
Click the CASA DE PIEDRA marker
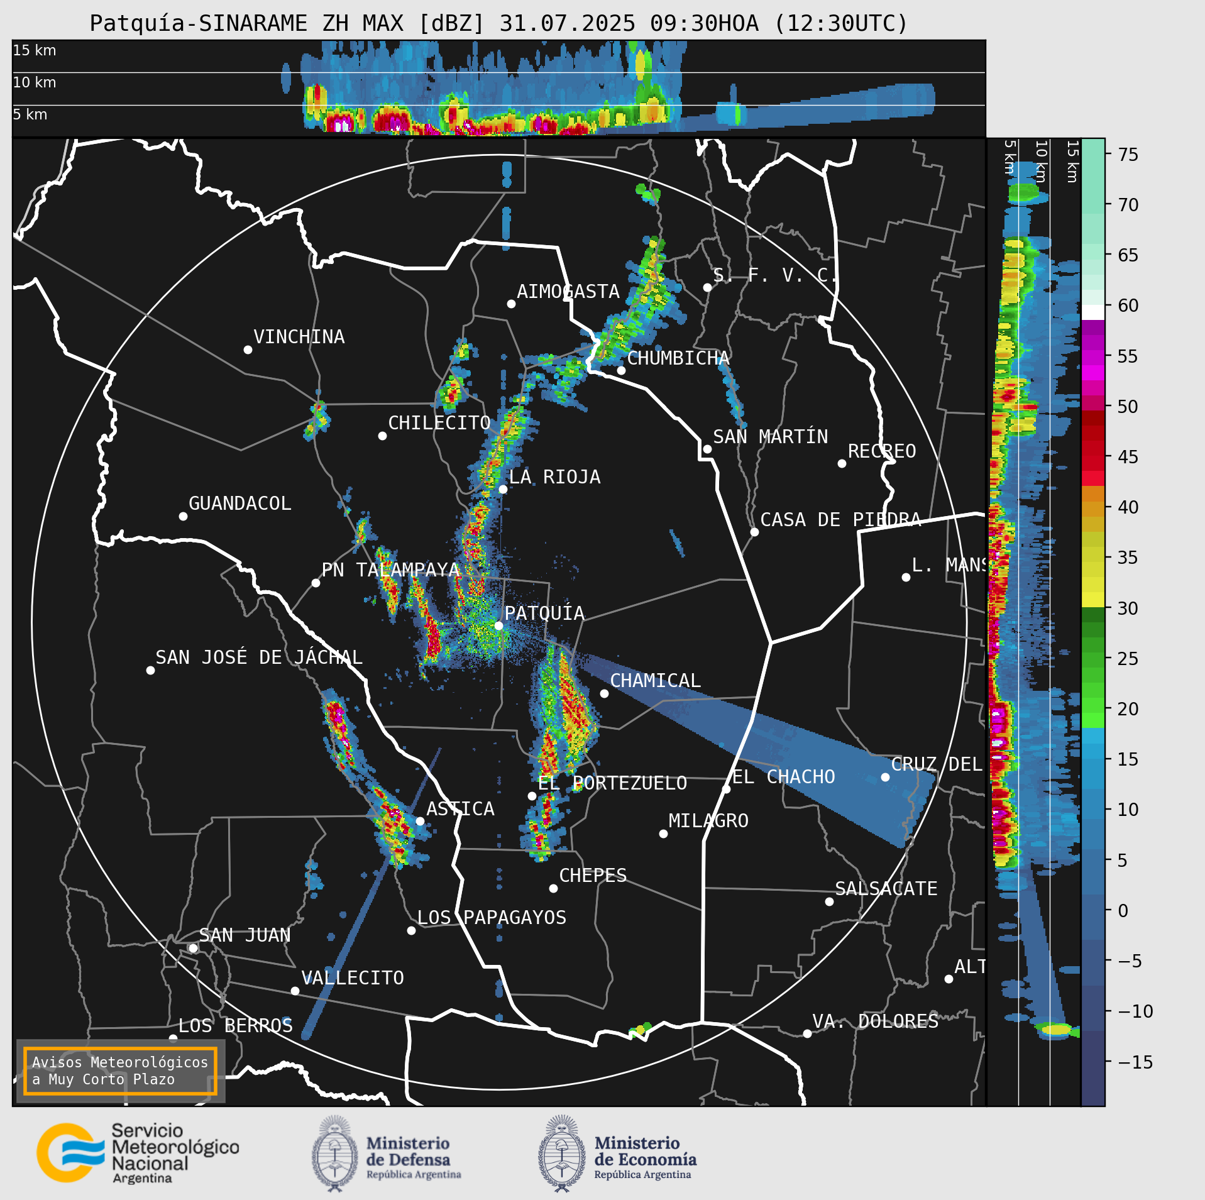tap(754, 532)
